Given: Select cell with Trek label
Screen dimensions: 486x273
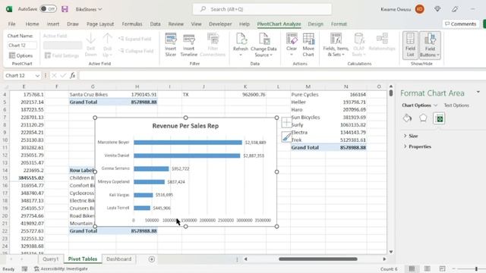Looking at the screenshot, I should click(308, 140).
